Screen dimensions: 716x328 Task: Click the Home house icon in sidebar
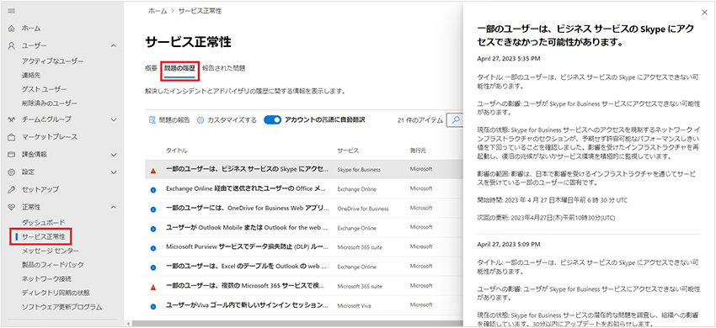[12, 29]
